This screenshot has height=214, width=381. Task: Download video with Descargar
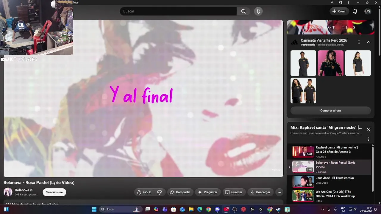[260, 192]
